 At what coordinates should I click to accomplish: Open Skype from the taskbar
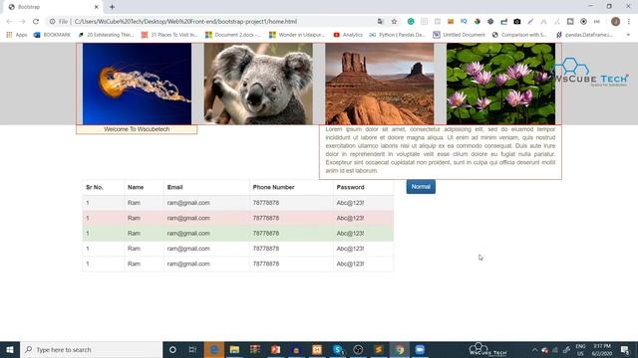(x=338, y=349)
